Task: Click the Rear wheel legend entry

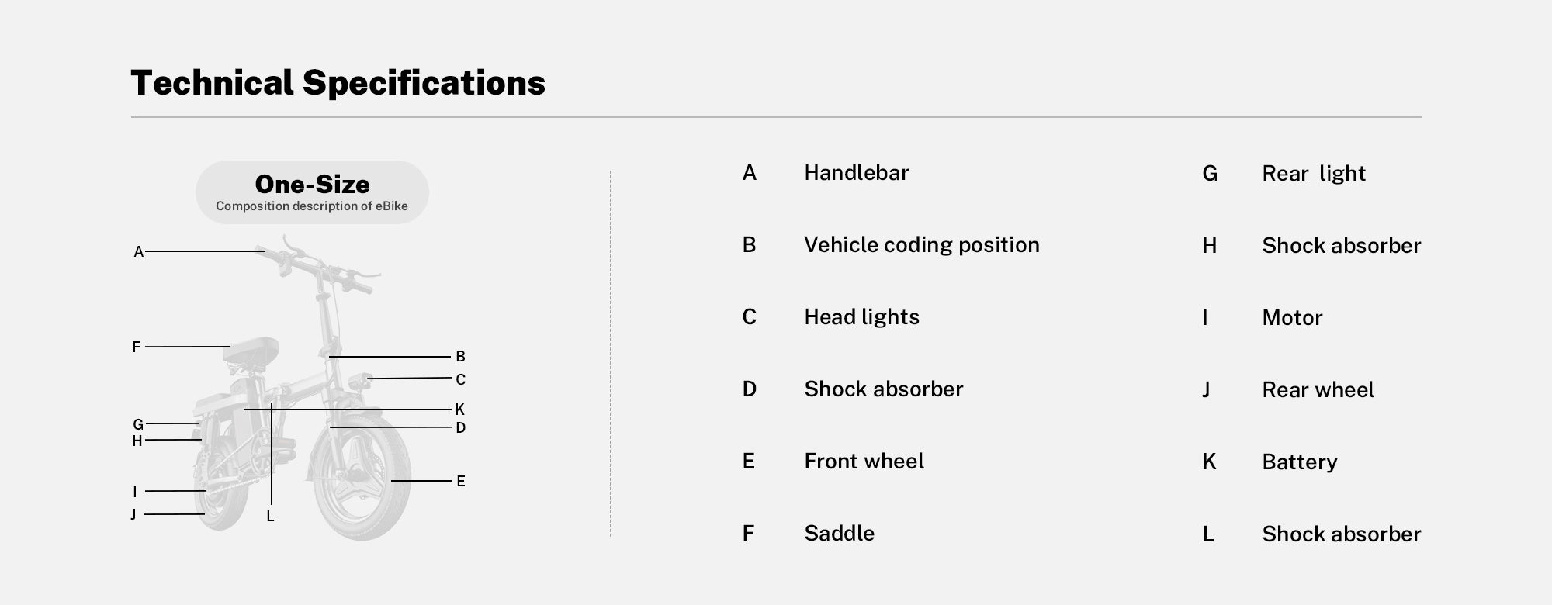Action: point(1318,390)
